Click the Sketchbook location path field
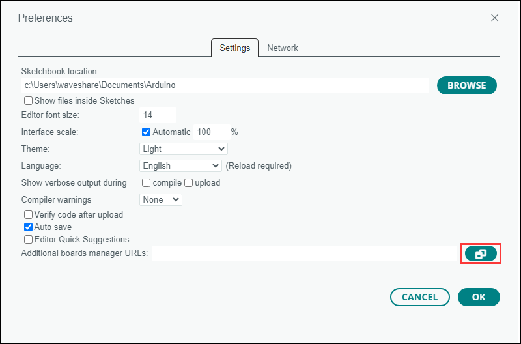Image resolution: width=521 pixels, height=344 pixels. coord(225,85)
